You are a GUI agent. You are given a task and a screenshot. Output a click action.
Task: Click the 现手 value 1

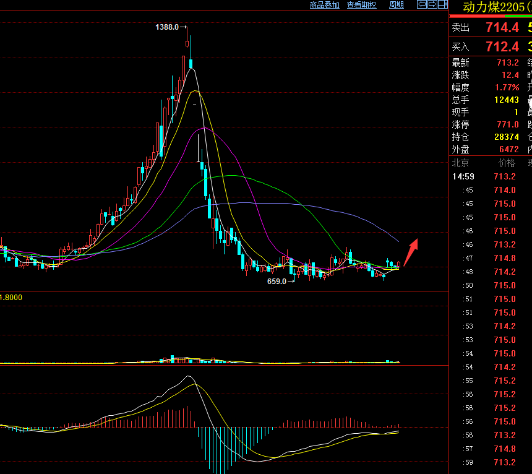(x=516, y=112)
